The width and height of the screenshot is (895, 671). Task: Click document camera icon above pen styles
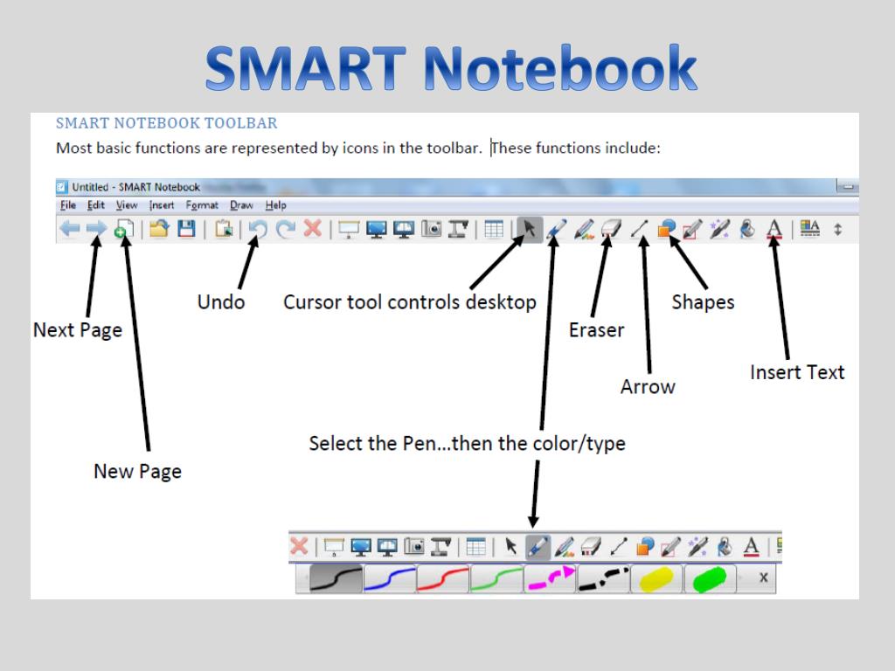click(441, 547)
